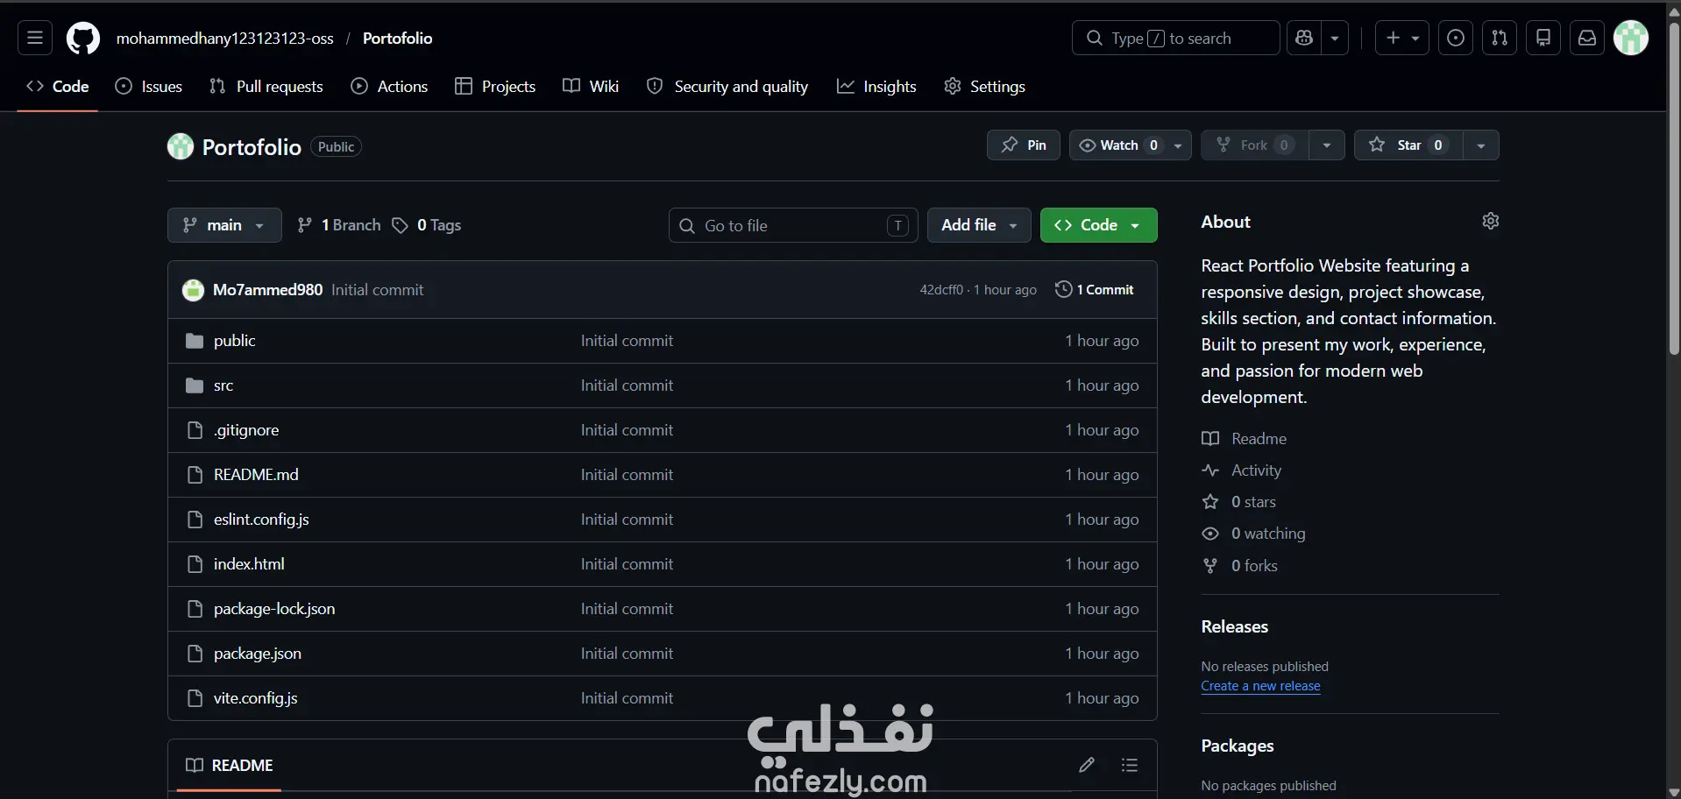Open the .gitignore file
Image resolution: width=1681 pixels, height=799 pixels.
[x=246, y=430]
